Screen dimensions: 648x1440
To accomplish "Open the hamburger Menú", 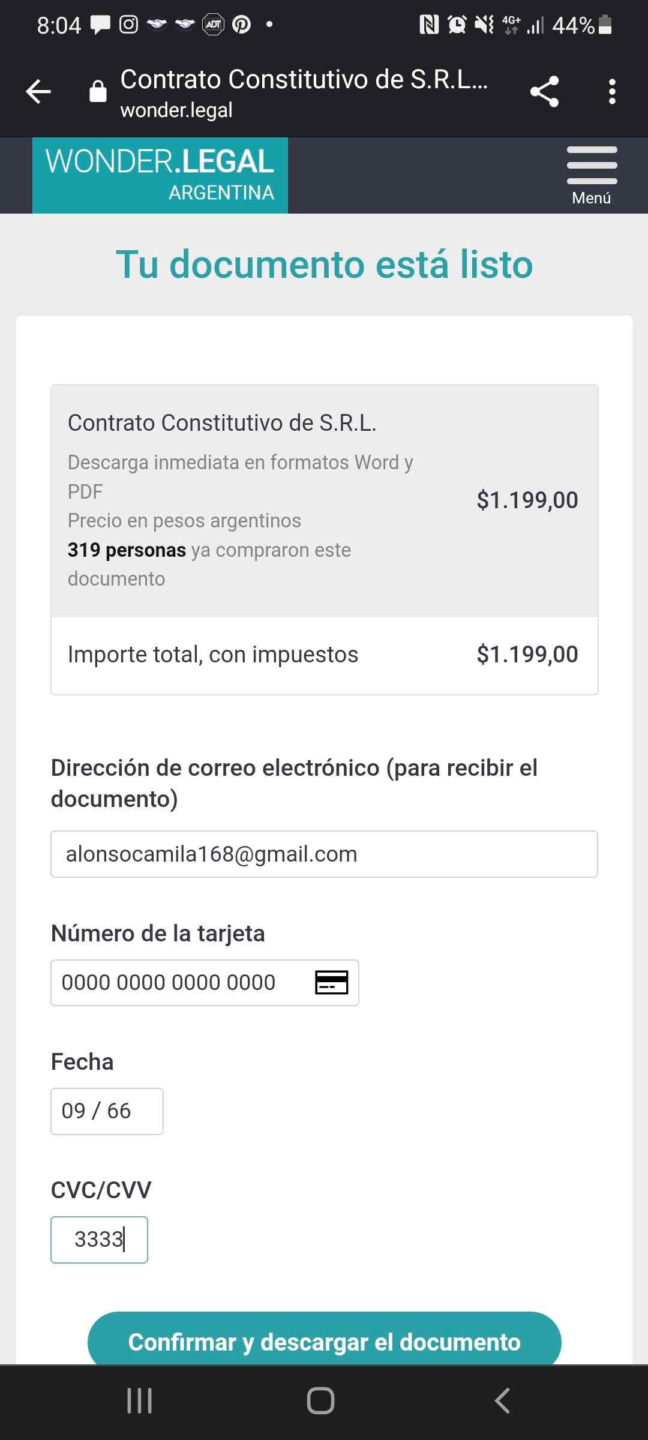I will coord(592,175).
